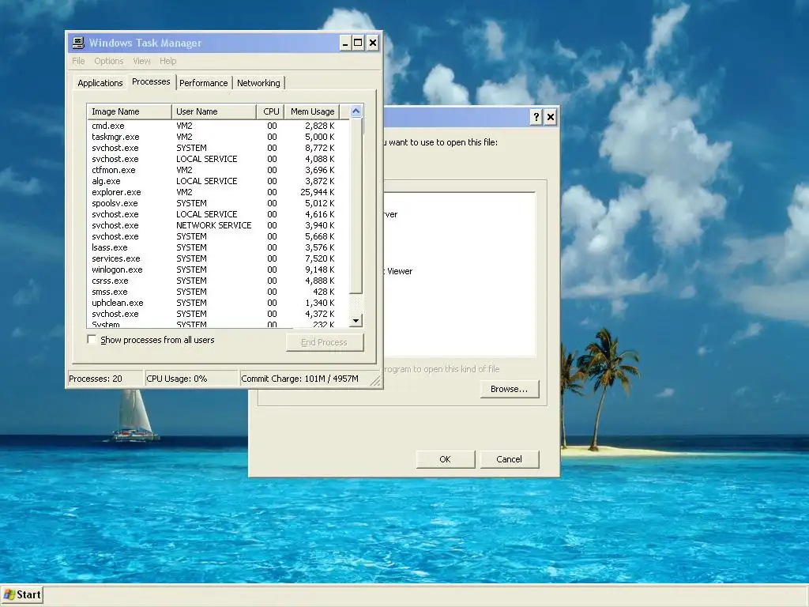Maximize the Task Manager window
The width and height of the screenshot is (809, 607).
[358, 43]
